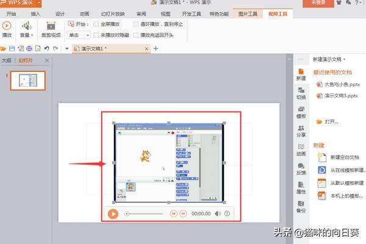Add a new document tab with plus
The height and width of the screenshot is (244, 366).
156,49
